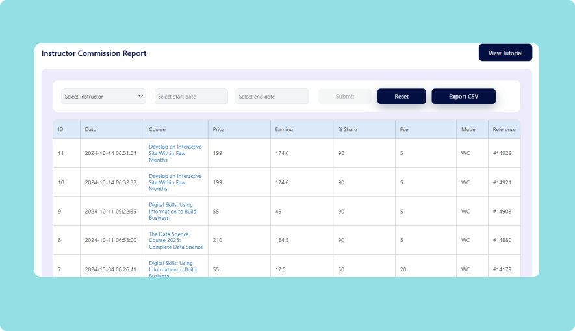
Task: Click the Price column header
Action: point(218,130)
